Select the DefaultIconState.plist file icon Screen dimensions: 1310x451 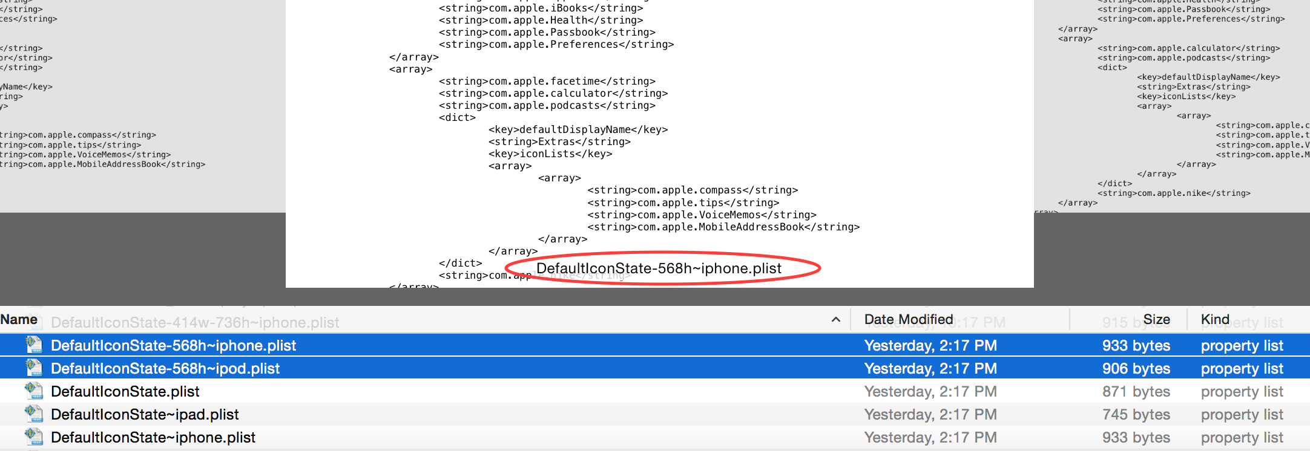point(34,391)
